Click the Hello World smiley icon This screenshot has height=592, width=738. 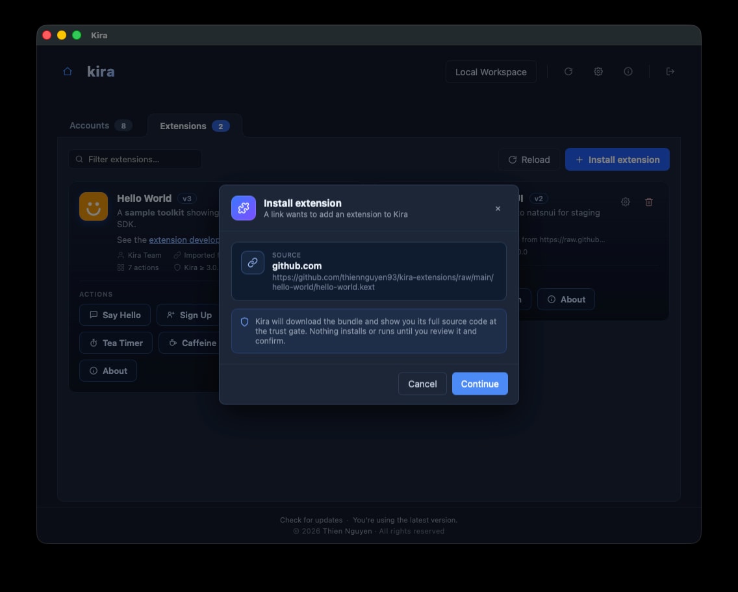(x=93, y=206)
